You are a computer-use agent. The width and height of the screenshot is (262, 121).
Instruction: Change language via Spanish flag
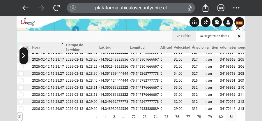click(x=239, y=22)
